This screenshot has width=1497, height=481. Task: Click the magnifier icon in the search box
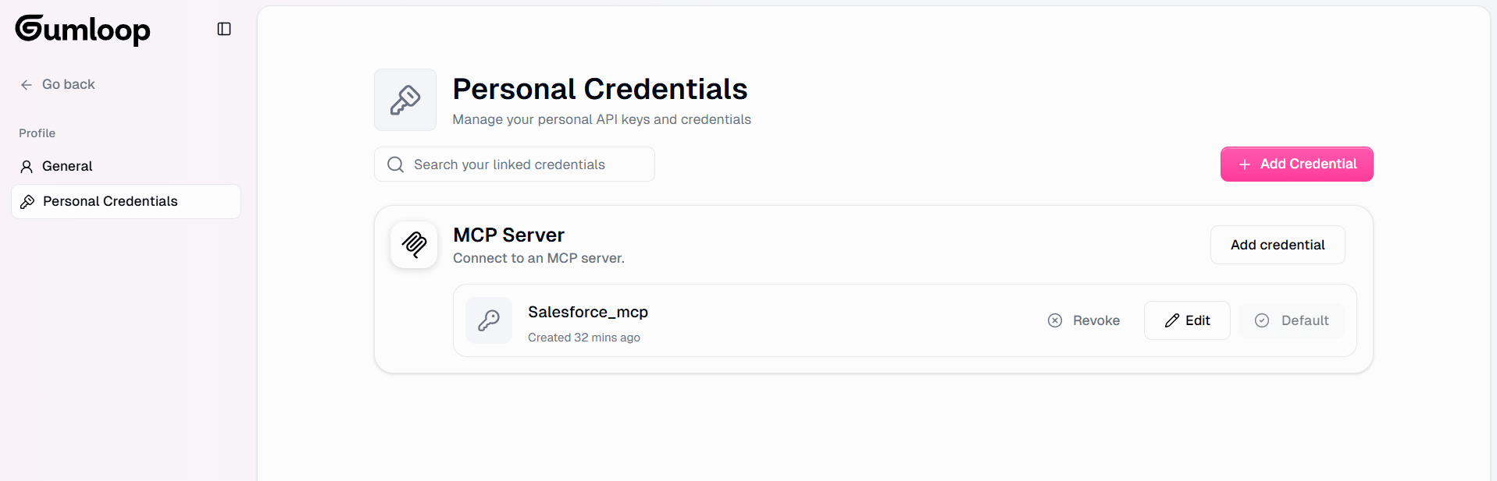(396, 164)
